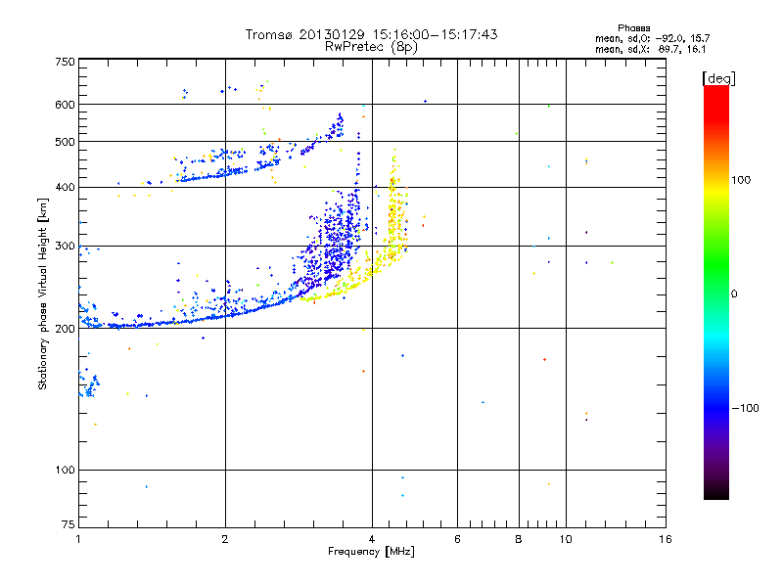Click the plot title 'Tromsø 20130129 15:16:00-15:17:43'
Image resolution: width=783 pixels, height=587 pixels.
coord(371,34)
